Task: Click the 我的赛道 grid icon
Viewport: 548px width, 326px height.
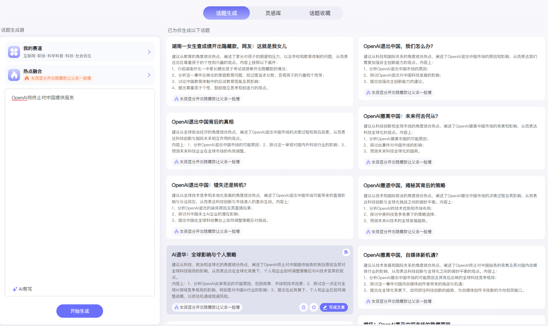Action: coord(14,52)
